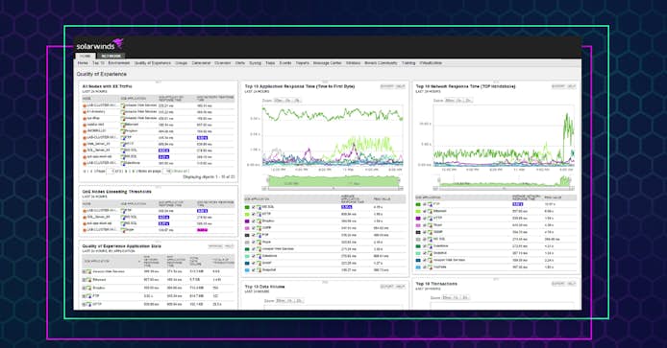The height and width of the screenshot is (348, 667).
Task: Open the Quality of Experience menu item
Action: [152, 63]
